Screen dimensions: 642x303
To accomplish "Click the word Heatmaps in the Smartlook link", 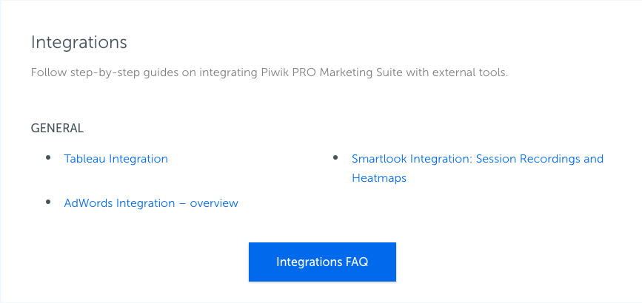I will [379, 178].
